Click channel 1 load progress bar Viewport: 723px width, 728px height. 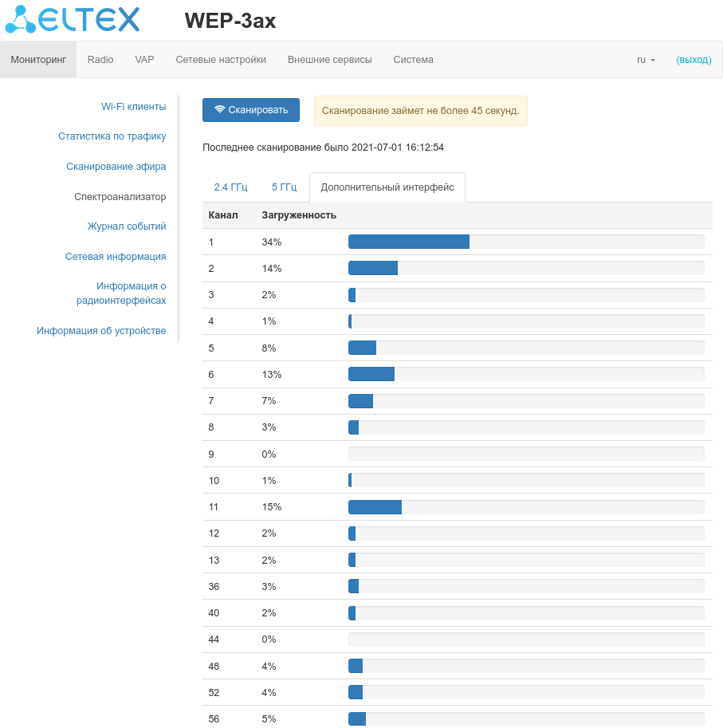(x=526, y=242)
